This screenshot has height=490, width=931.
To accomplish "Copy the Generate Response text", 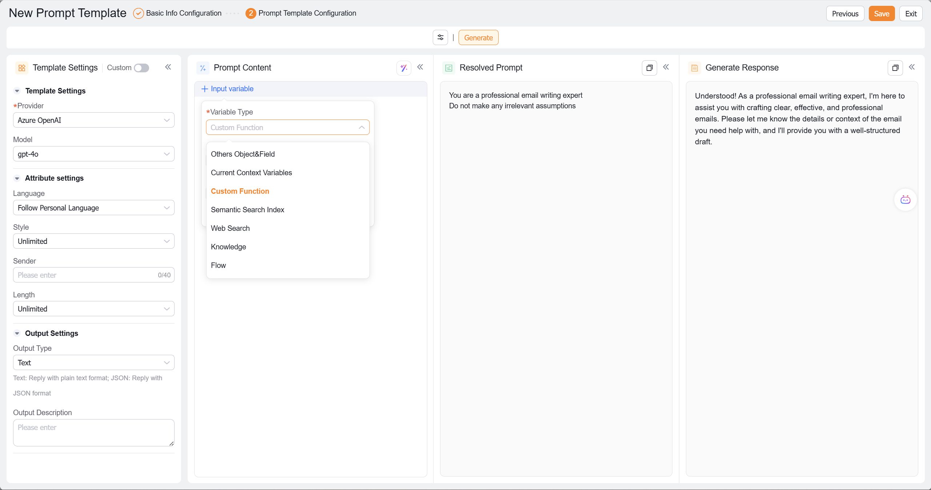I will click(895, 68).
